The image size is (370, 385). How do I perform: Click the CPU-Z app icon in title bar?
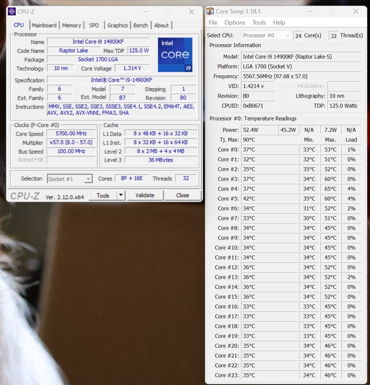pos(12,11)
